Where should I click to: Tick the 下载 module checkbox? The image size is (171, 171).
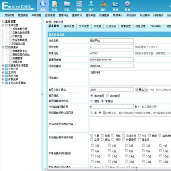click(92, 135)
